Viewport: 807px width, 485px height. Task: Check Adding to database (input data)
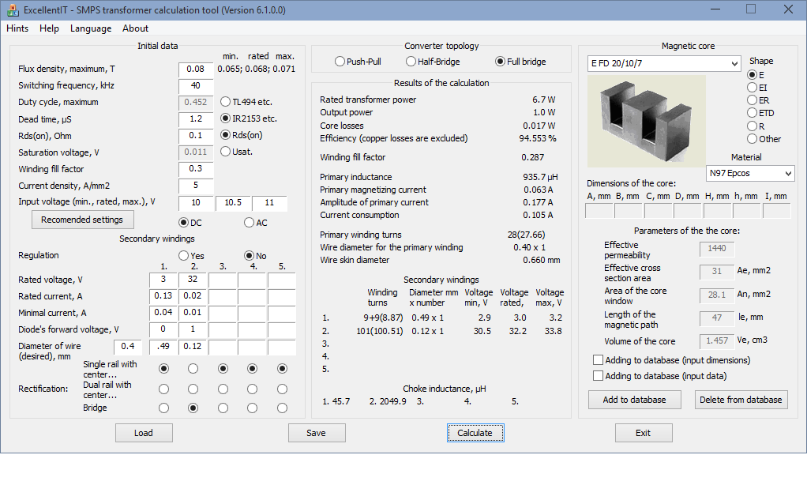coord(598,376)
